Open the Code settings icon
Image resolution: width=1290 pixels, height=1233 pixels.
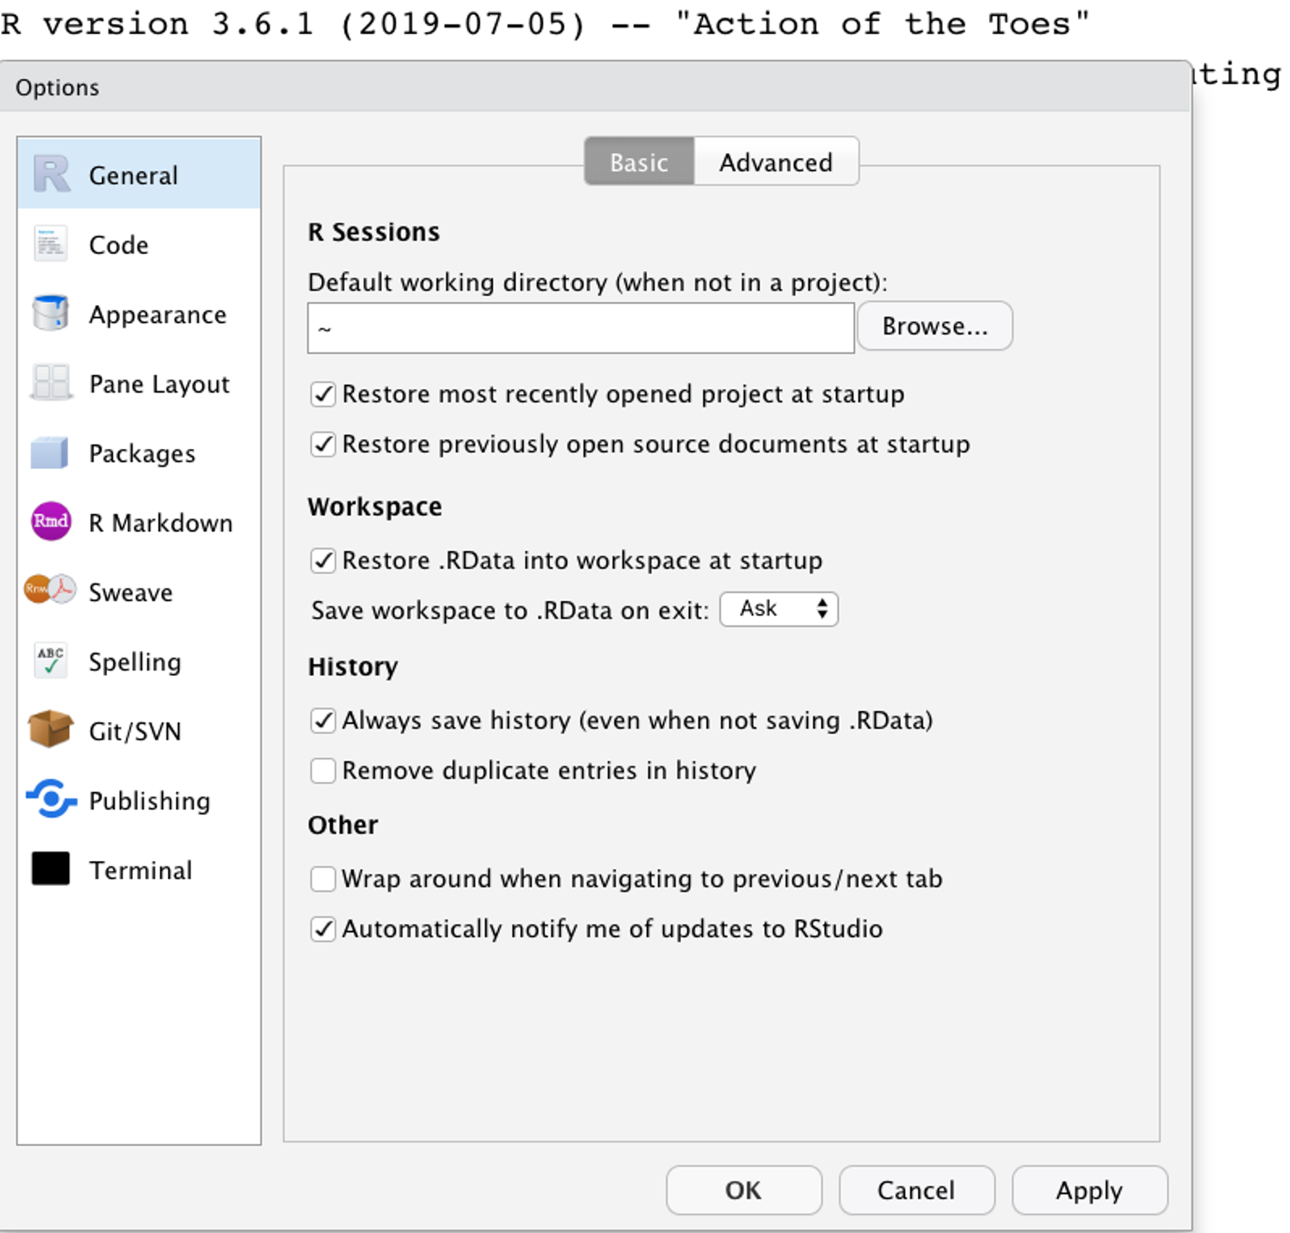pyautogui.click(x=50, y=244)
